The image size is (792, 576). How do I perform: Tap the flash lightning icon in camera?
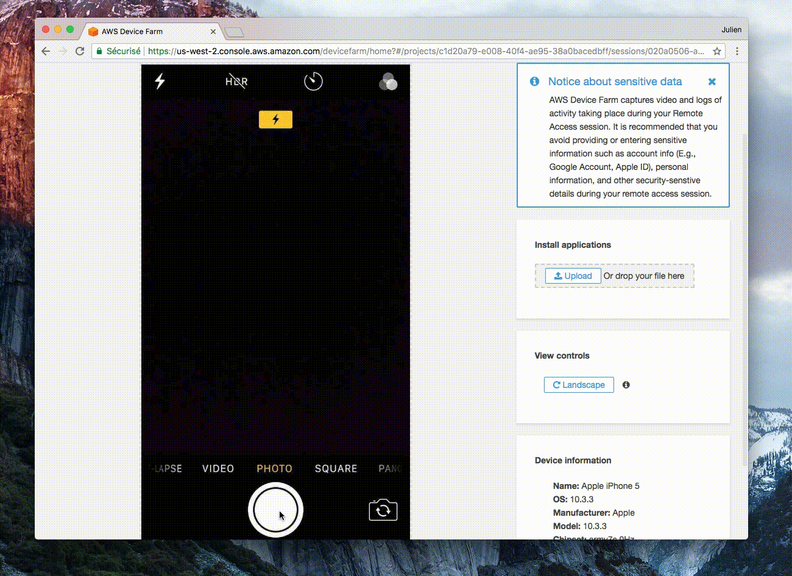pyautogui.click(x=160, y=81)
